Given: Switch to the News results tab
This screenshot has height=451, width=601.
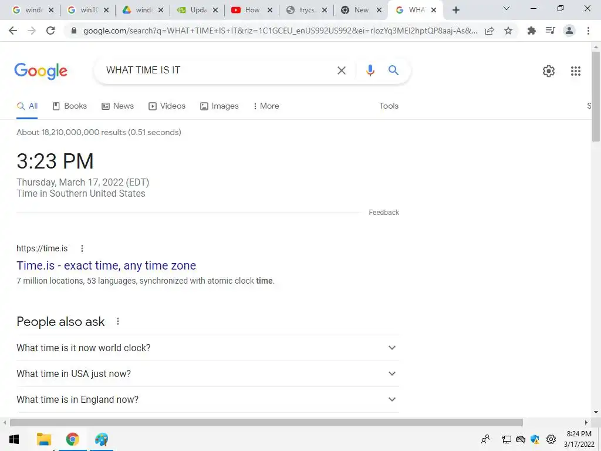Looking at the screenshot, I should 117,106.
